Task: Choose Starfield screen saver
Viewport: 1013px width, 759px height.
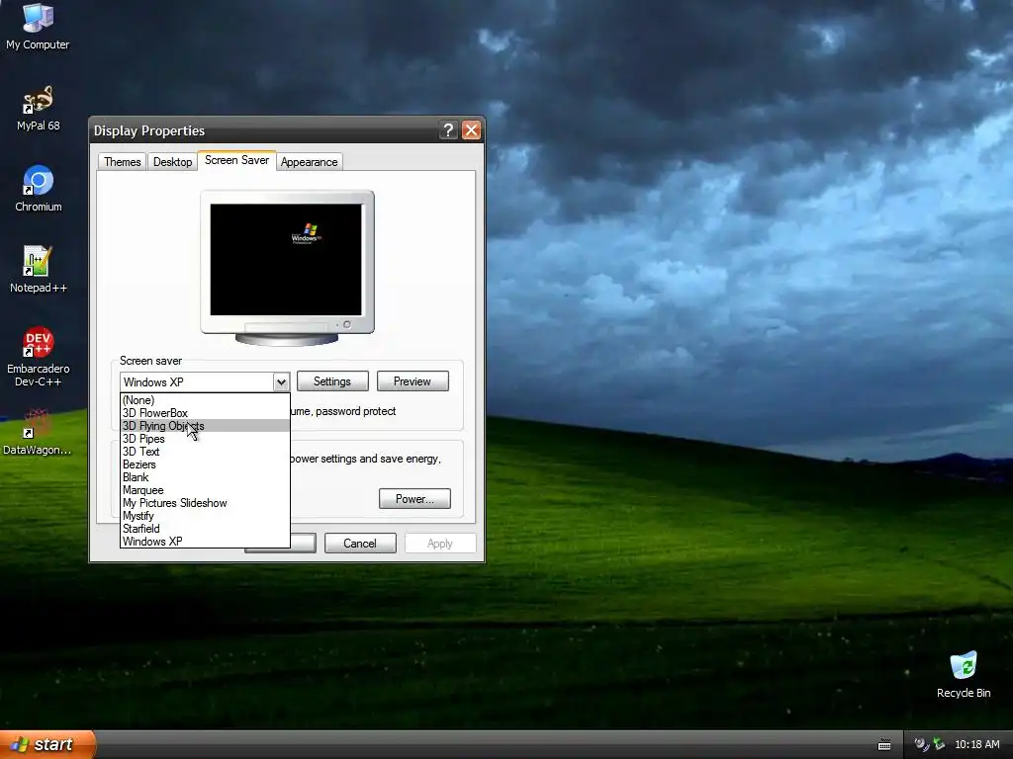Action: tap(205, 529)
